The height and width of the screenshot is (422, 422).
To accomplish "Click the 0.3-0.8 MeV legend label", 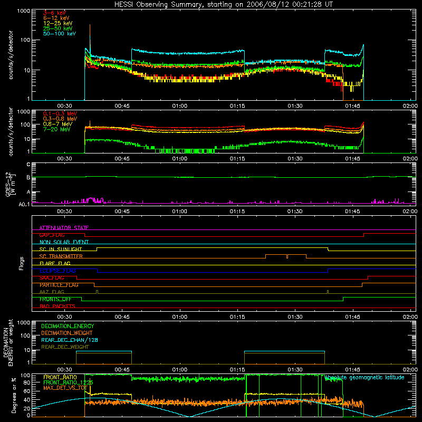I will click(x=60, y=119).
